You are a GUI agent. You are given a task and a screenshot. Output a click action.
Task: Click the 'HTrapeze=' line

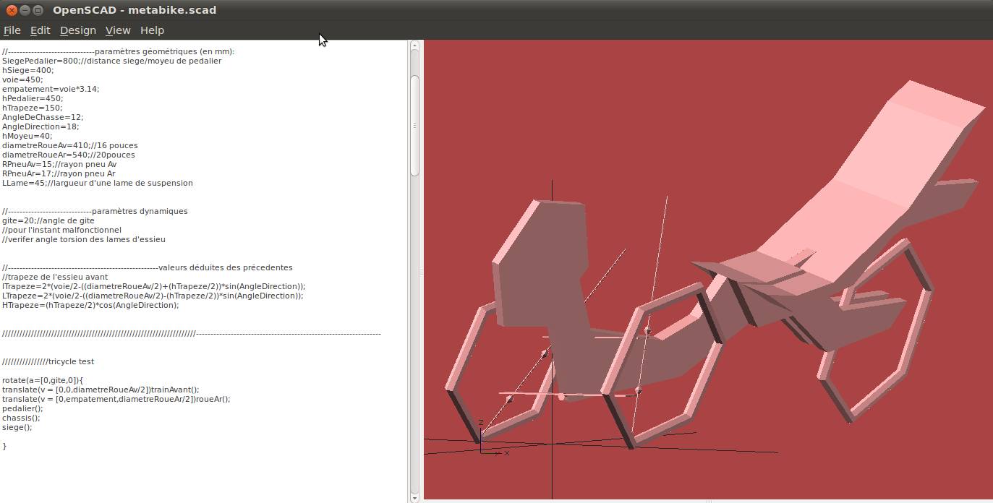coord(90,305)
